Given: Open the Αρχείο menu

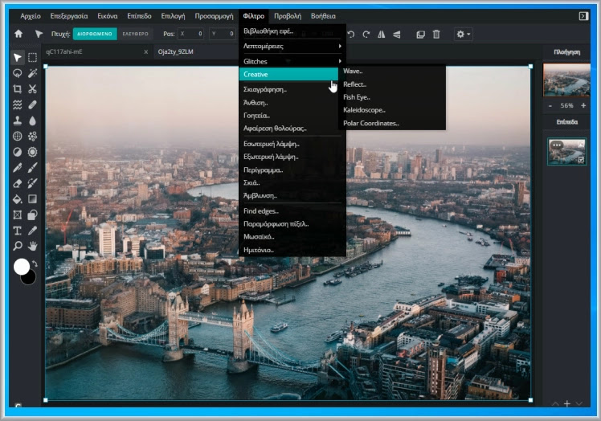Looking at the screenshot, I should coord(31,16).
